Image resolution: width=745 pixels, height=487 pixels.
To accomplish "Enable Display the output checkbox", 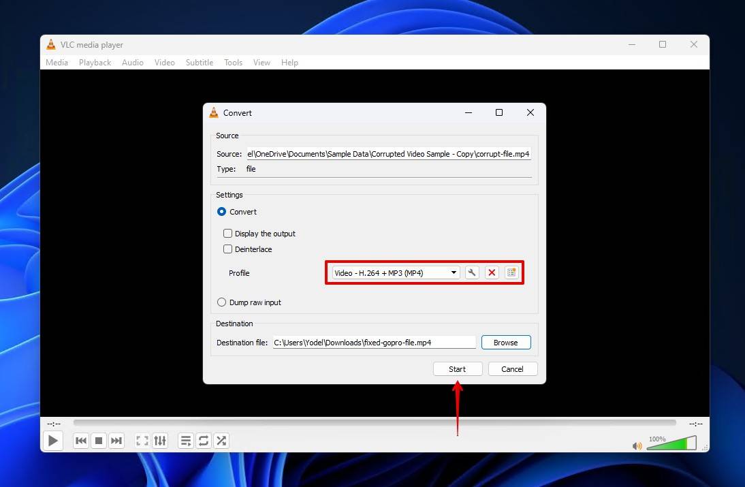I will (228, 234).
